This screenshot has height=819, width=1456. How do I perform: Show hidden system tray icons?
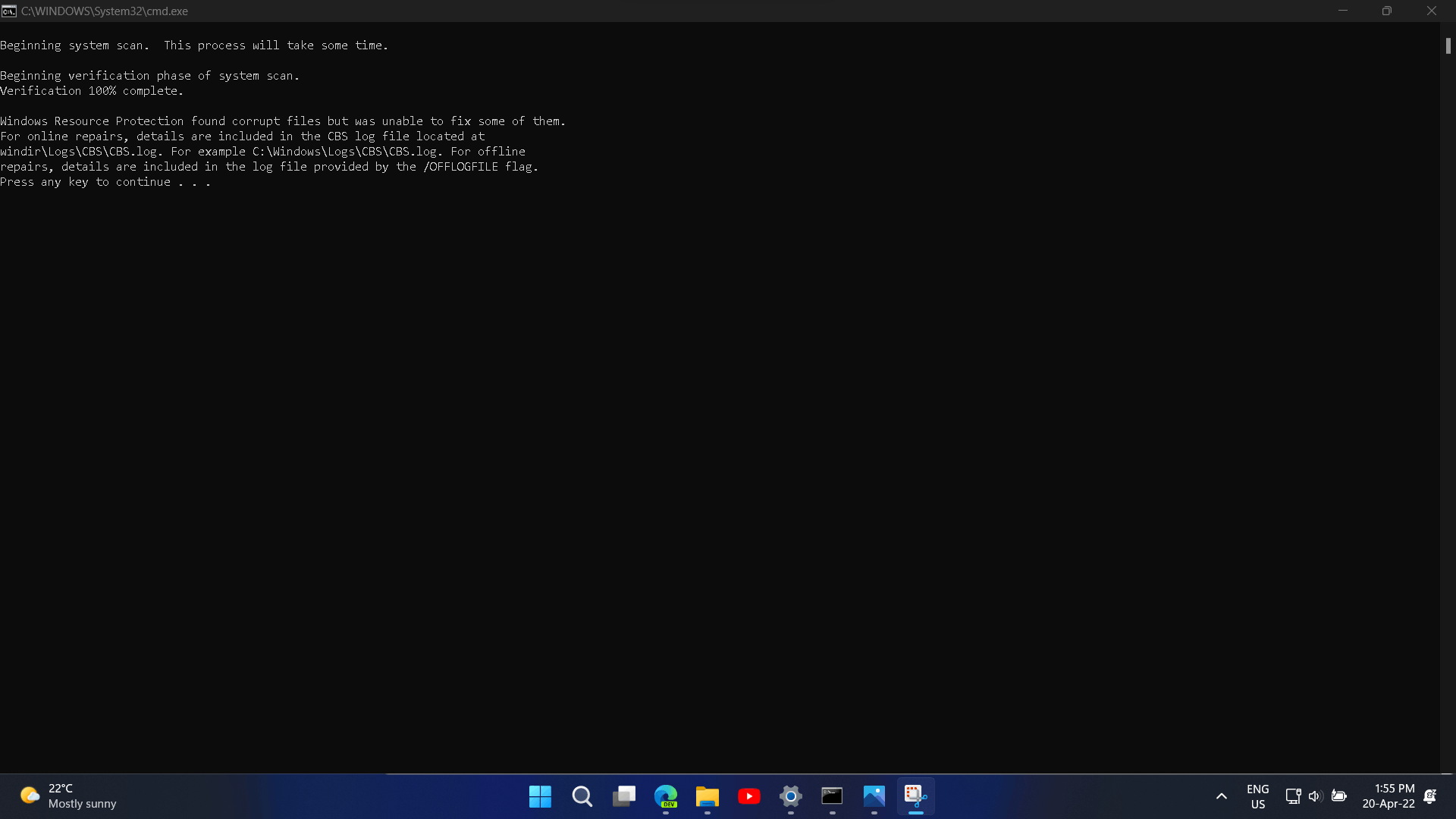1221,796
